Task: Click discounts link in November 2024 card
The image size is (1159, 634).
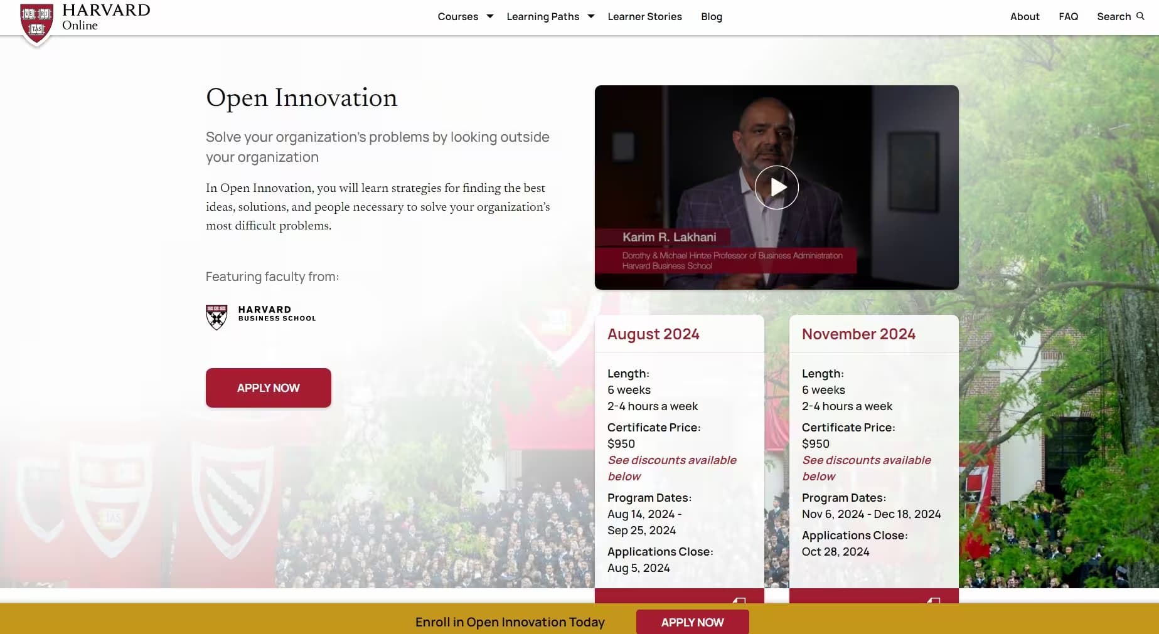Action: [x=866, y=468]
